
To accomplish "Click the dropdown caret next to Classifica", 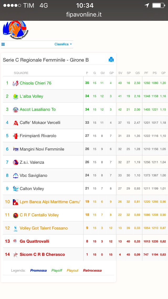I will click(x=71, y=44).
